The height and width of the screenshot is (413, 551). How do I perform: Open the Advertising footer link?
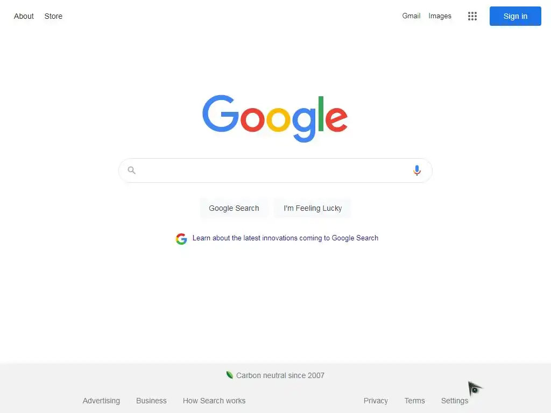(x=101, y=401)
